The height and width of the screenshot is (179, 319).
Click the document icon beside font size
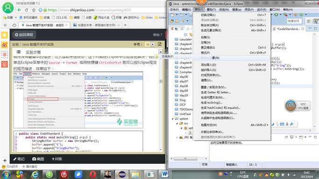tap(160, 44)
